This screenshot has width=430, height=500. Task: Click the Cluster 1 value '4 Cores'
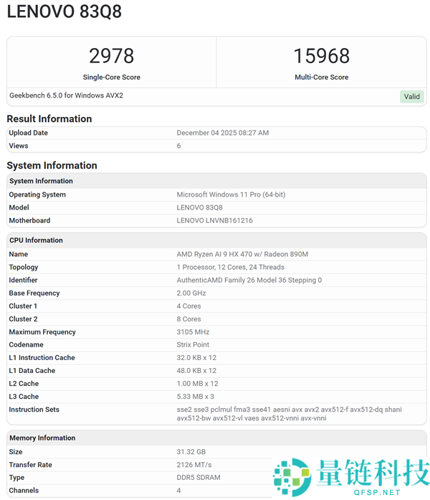[x=189, y=306]
